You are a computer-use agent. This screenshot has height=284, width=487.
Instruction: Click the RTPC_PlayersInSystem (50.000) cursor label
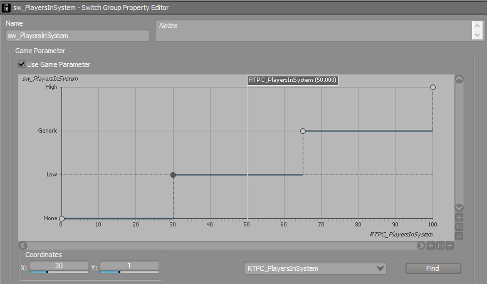(x=293, y=80)
